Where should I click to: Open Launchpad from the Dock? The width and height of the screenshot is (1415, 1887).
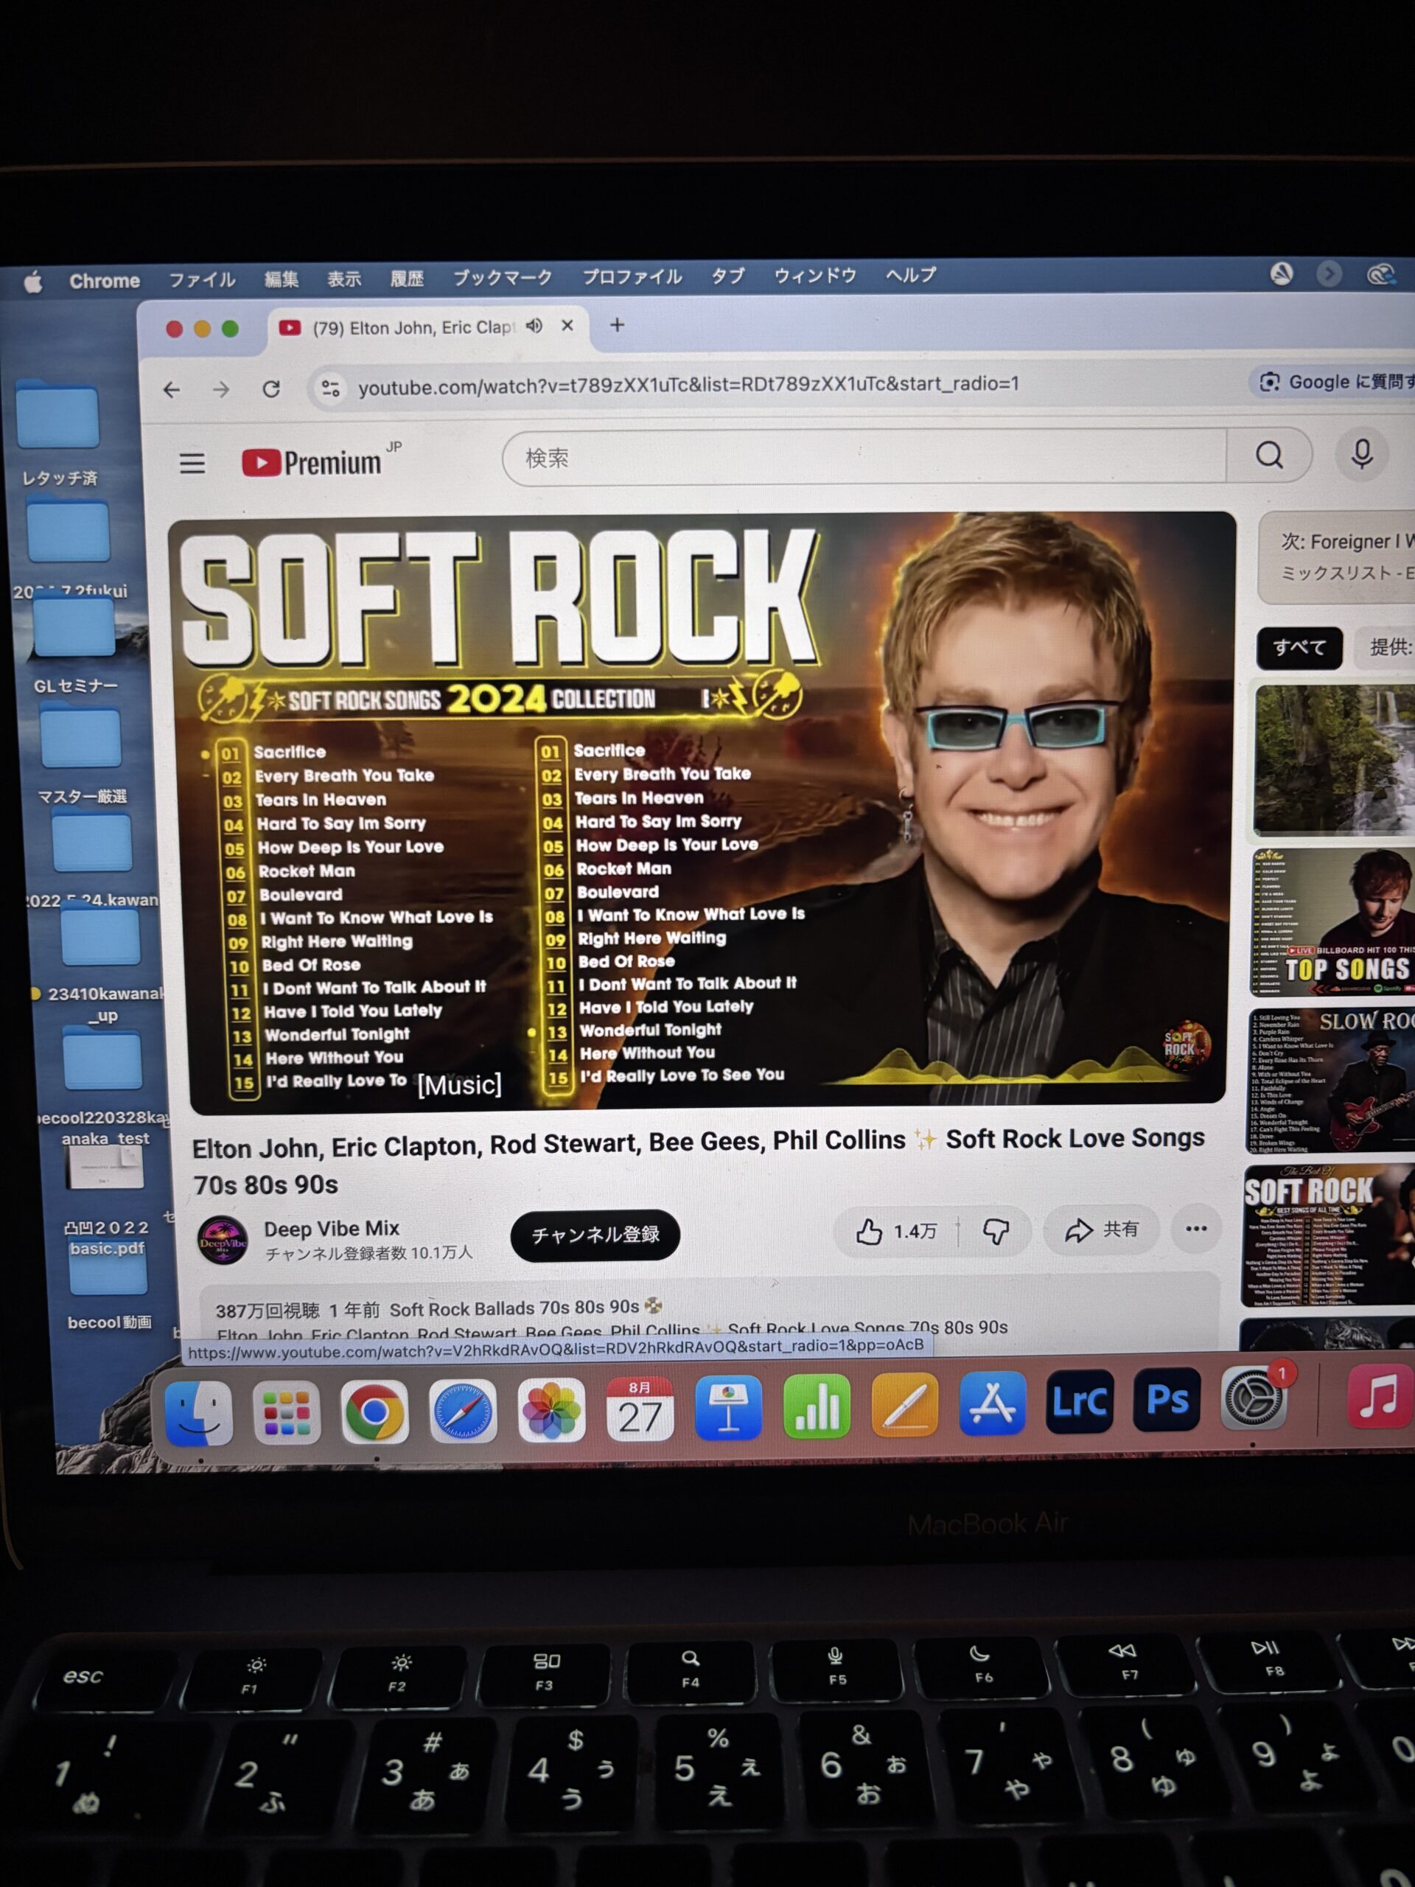[x=287, y=1413]
